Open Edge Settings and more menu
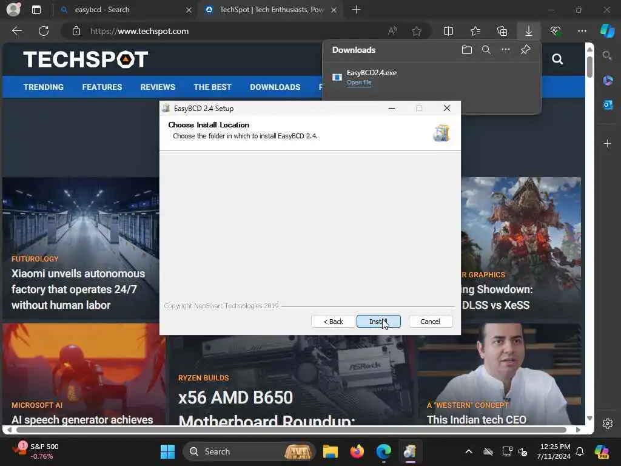 click(582, 31)
